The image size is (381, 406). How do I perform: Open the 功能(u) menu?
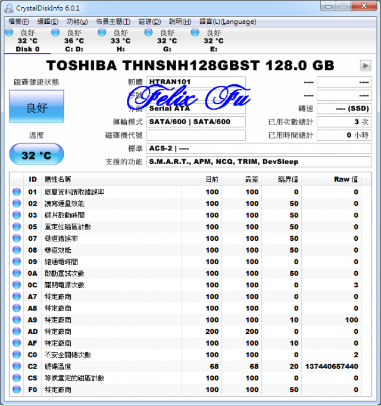click(x=77, y=21)
